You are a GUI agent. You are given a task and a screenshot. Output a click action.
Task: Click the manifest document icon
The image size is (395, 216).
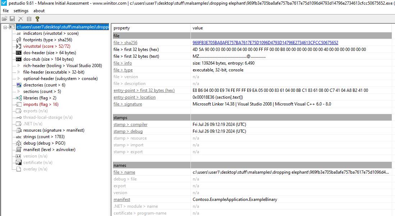tap(19, 150)
